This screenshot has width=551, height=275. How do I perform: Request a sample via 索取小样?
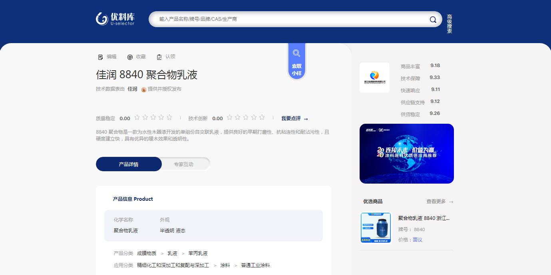click(296, 61)
